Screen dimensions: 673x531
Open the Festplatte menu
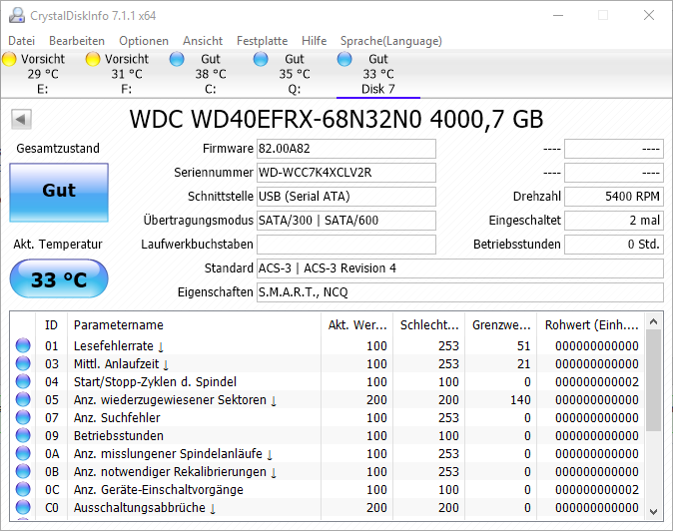[x=263, y=41]
